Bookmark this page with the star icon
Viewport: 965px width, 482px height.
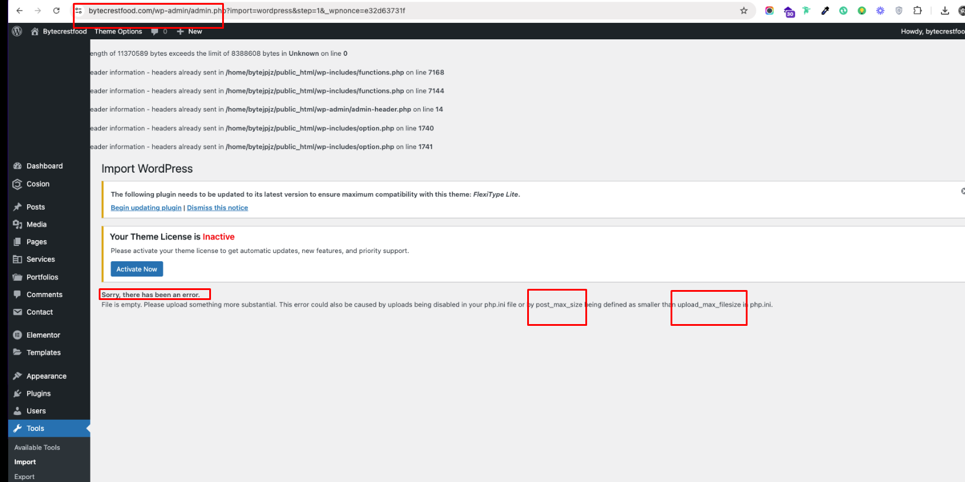[x=743, y=11]
